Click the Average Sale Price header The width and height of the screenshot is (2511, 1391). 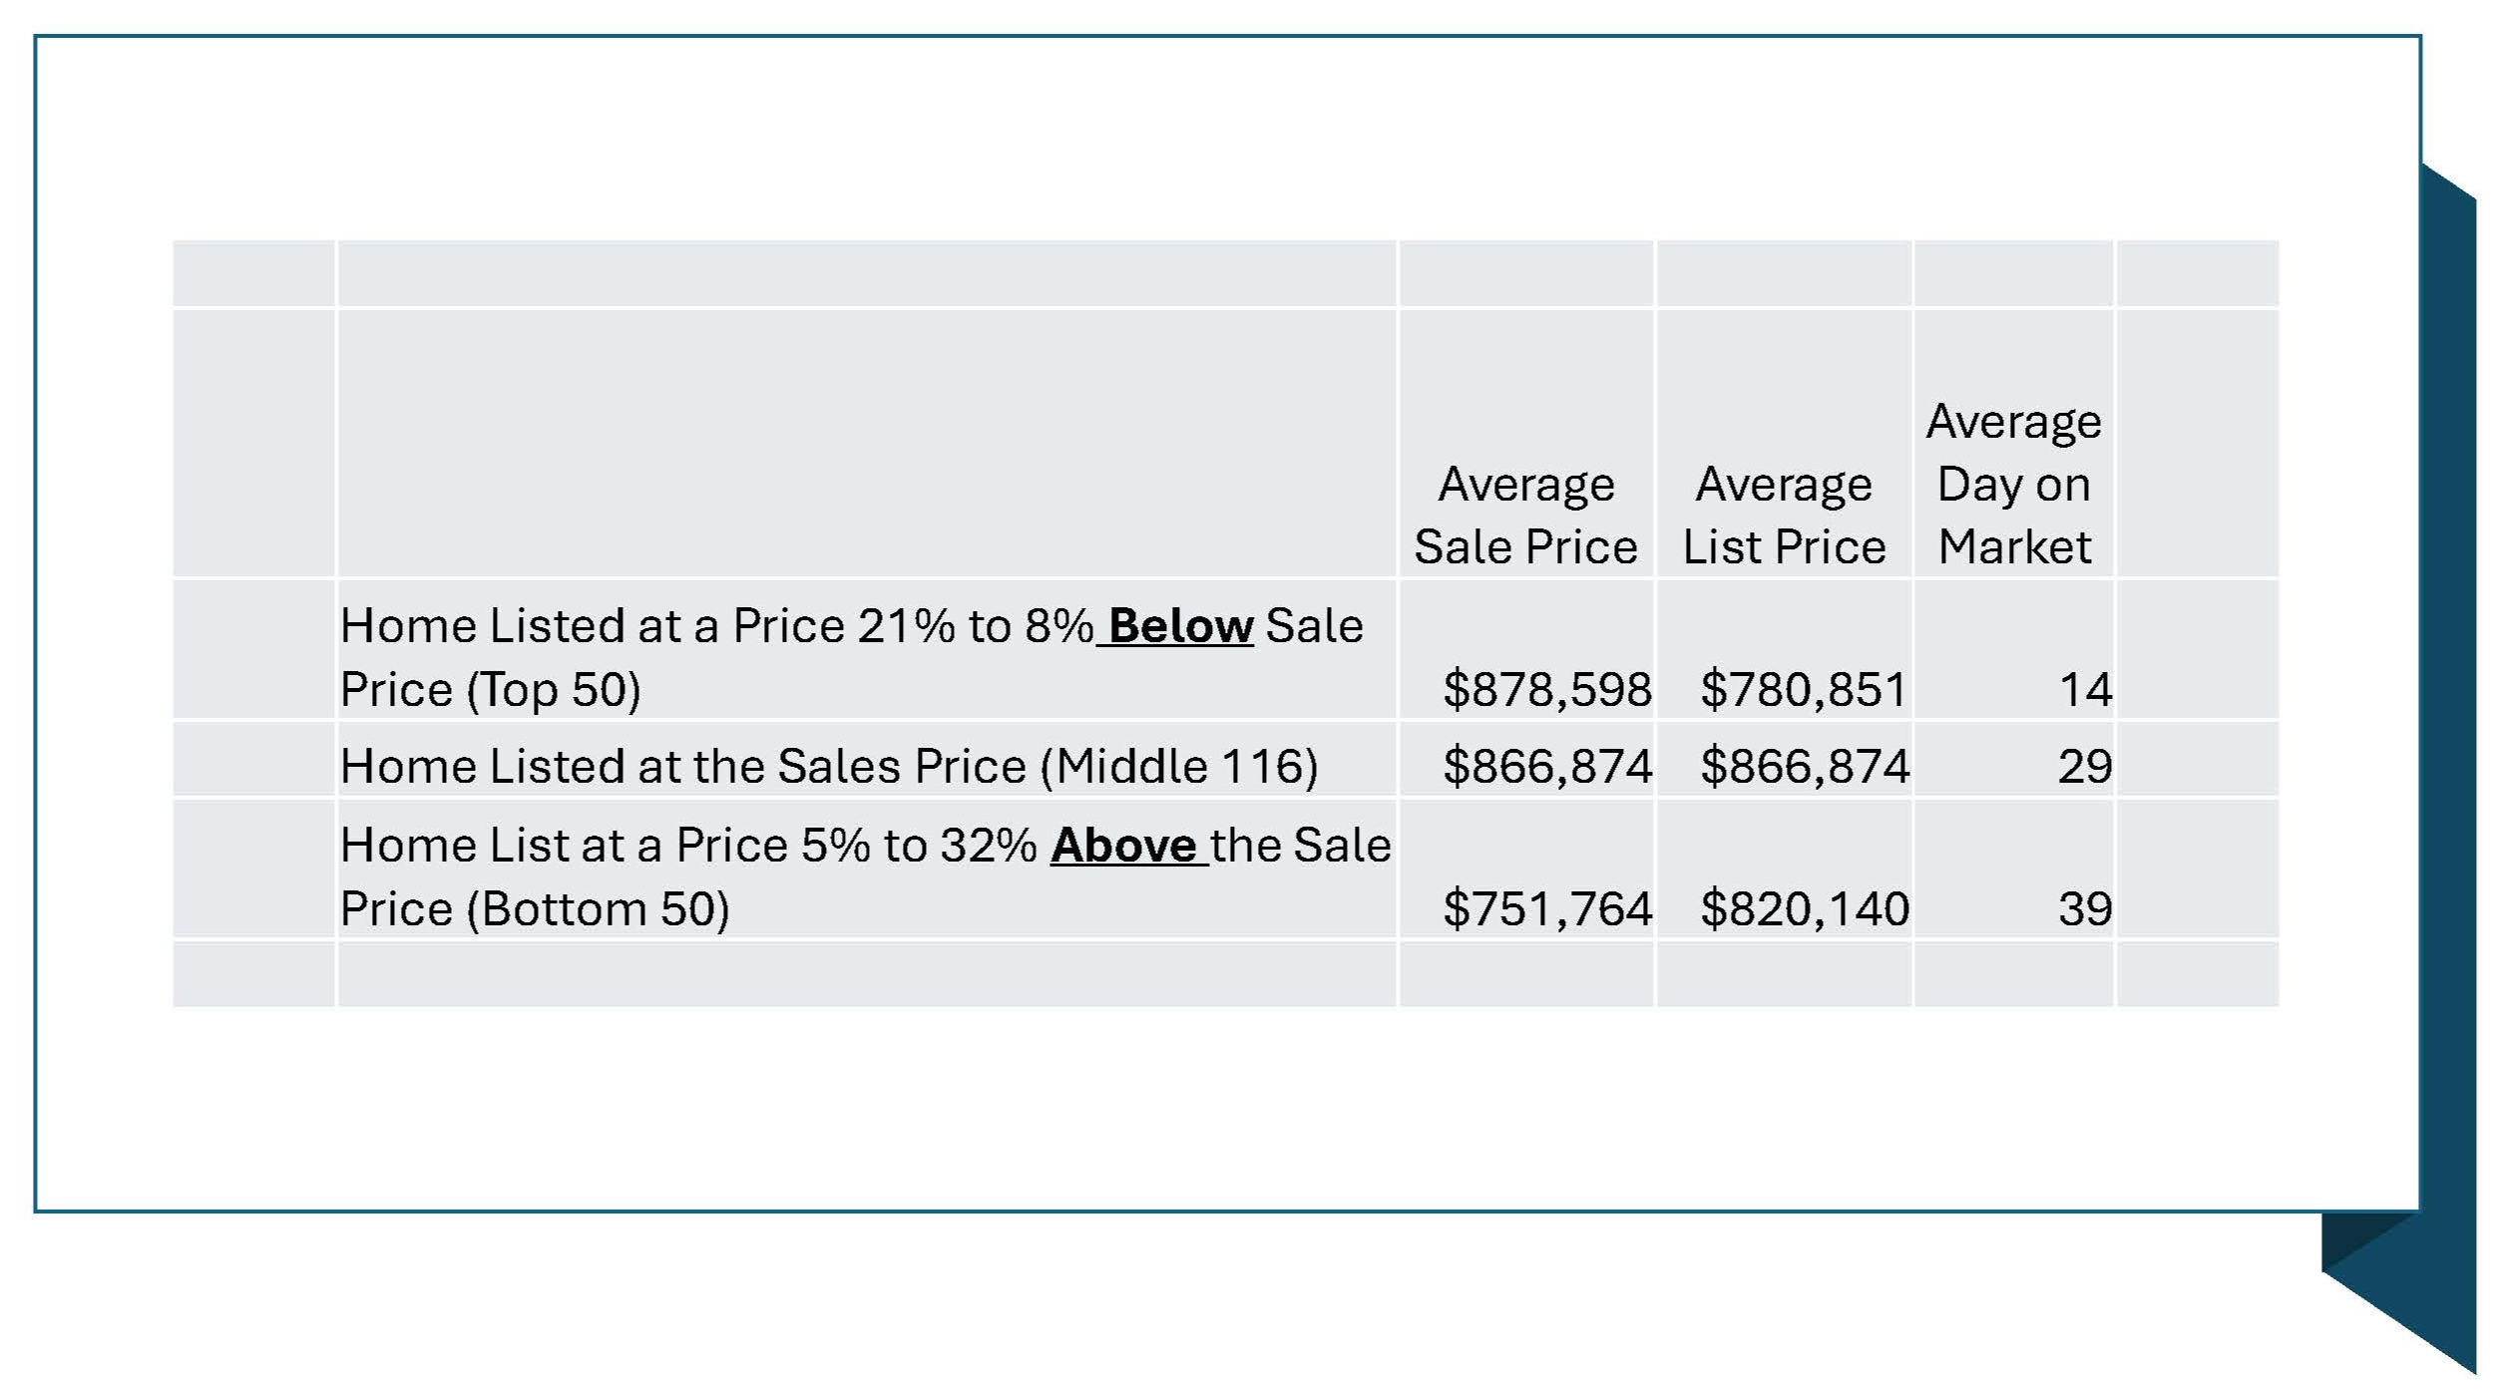tap(1526, 516)
